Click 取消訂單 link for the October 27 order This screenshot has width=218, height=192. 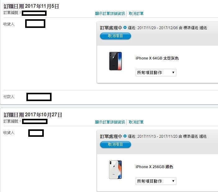point(136,122)
